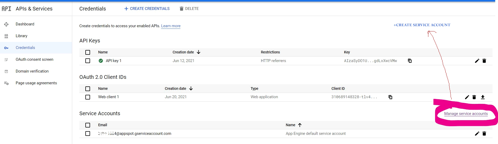This screenshot has width=498, height=144.
Task: Delete the App Engine service account
Action: 484,134
